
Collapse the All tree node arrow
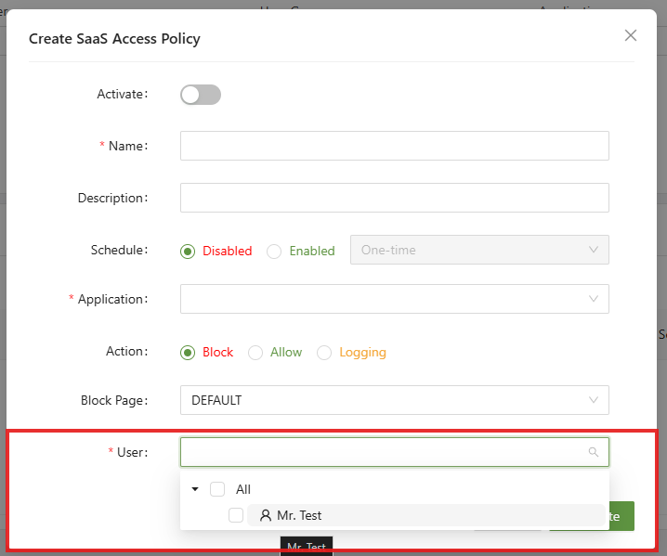click(195, 489)
